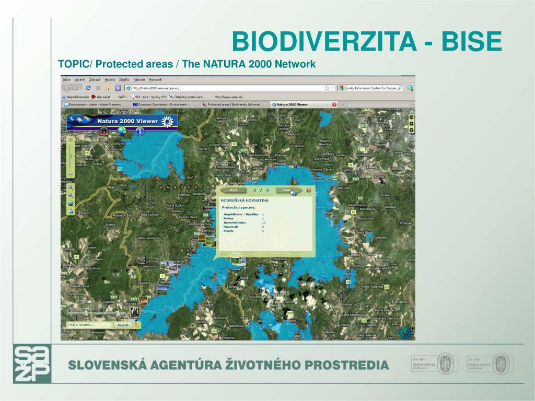Click the browser search text field

tap(371, 88)
